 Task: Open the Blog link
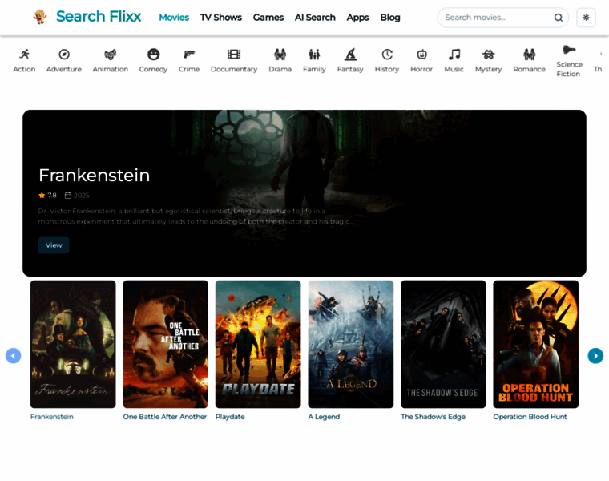click(390, 18)
